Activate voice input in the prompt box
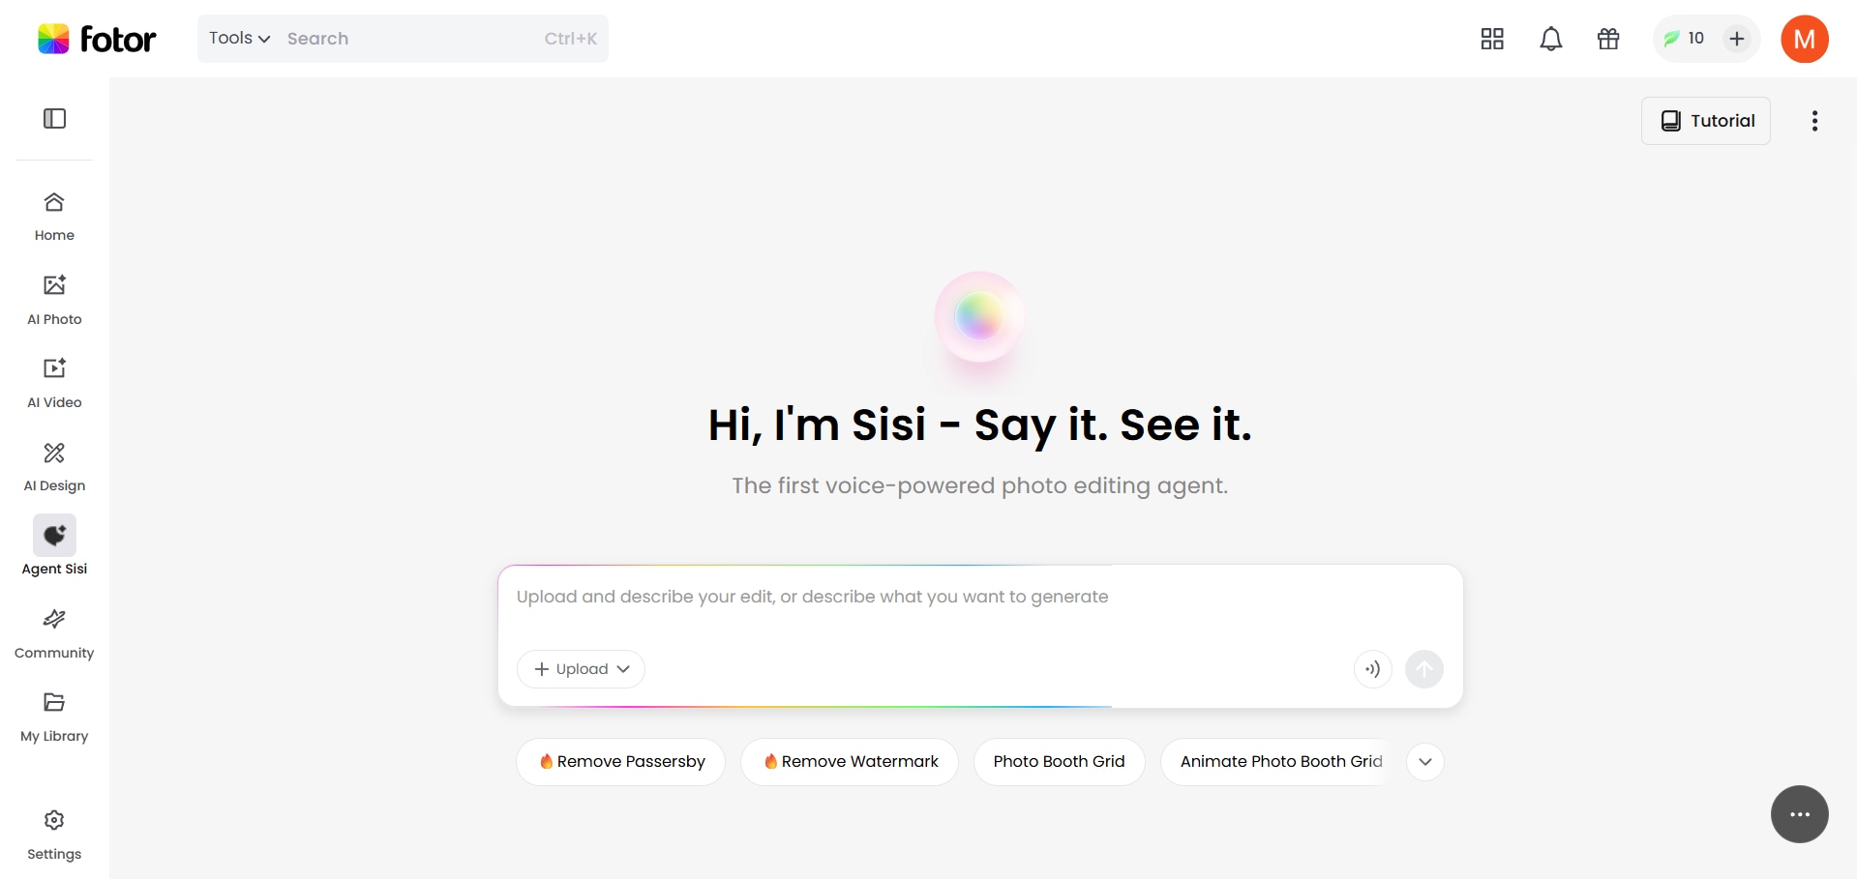Image resolution: width=1857 pixels, height=879 pixels. (1372, 669)
